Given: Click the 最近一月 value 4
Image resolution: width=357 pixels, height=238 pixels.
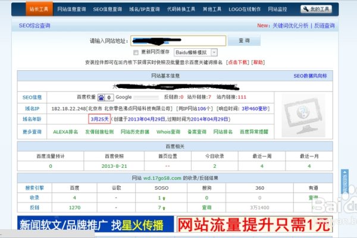Looking at the screenshot, I should point(309,166).
